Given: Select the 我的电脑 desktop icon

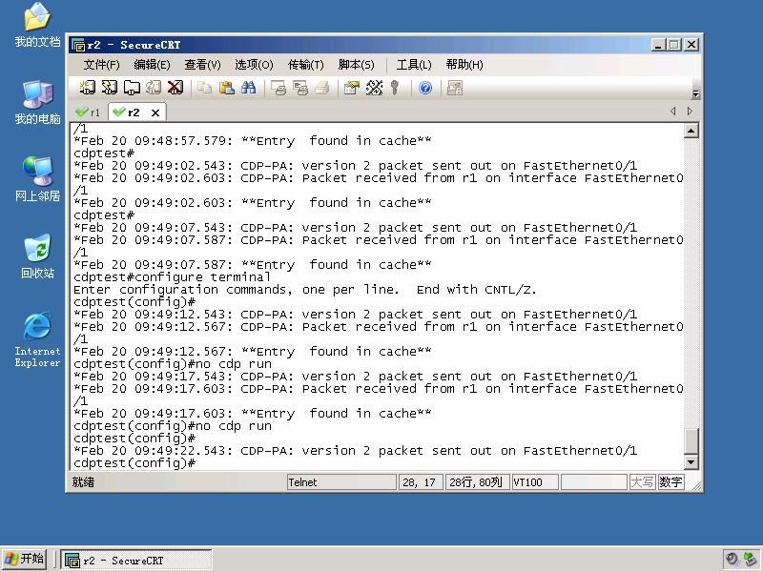Looking at the screenshot, I should [x=37, y=103].
